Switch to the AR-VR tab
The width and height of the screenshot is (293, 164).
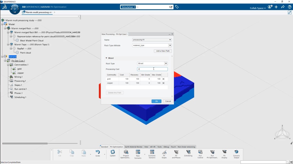click(x=153, y=147)
